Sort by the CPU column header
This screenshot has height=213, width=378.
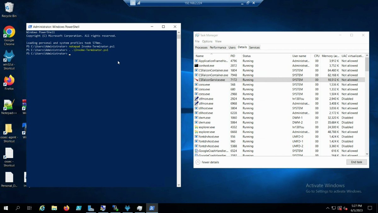point(317,56)
